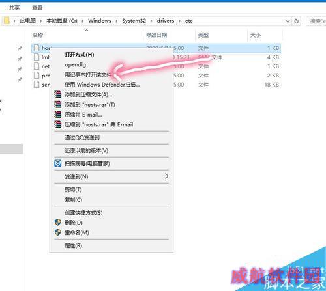The image size is (326, 291).
Task: Navigate to Windows breadcrumb segment
Action: click(x=100, y=21)
